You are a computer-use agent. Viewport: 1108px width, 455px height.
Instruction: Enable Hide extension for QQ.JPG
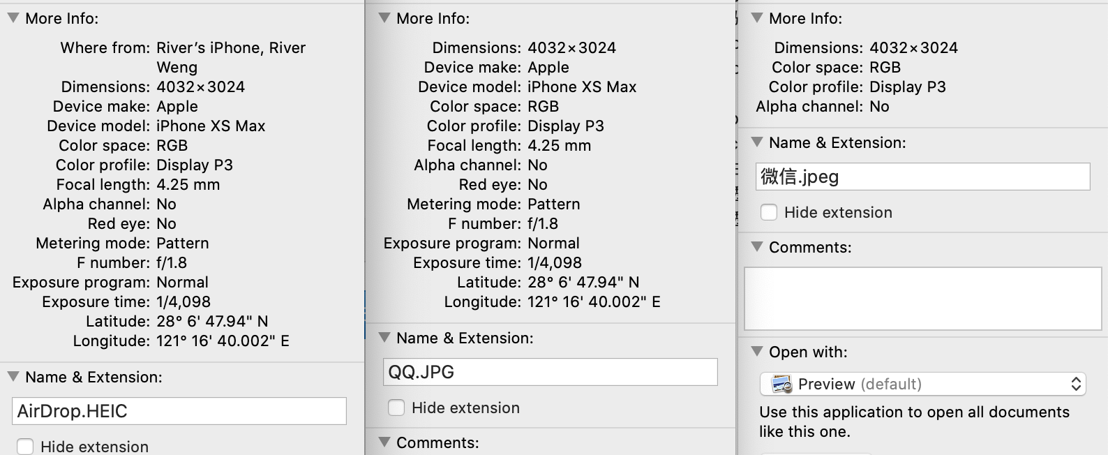coord(396,408)
